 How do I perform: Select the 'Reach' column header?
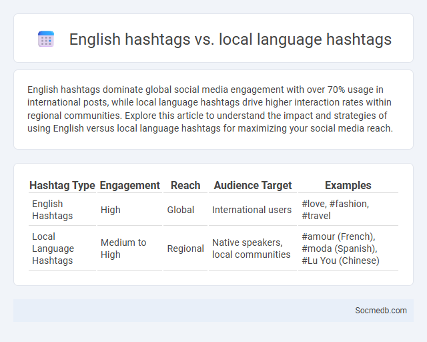tap(185, 186)
